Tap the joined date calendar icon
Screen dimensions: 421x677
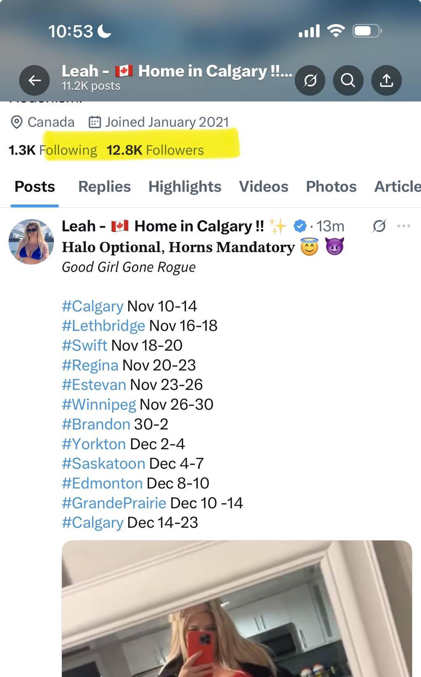(x=95, y=122)
